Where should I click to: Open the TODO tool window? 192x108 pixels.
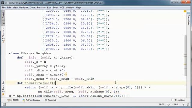[x=13, y=100]
